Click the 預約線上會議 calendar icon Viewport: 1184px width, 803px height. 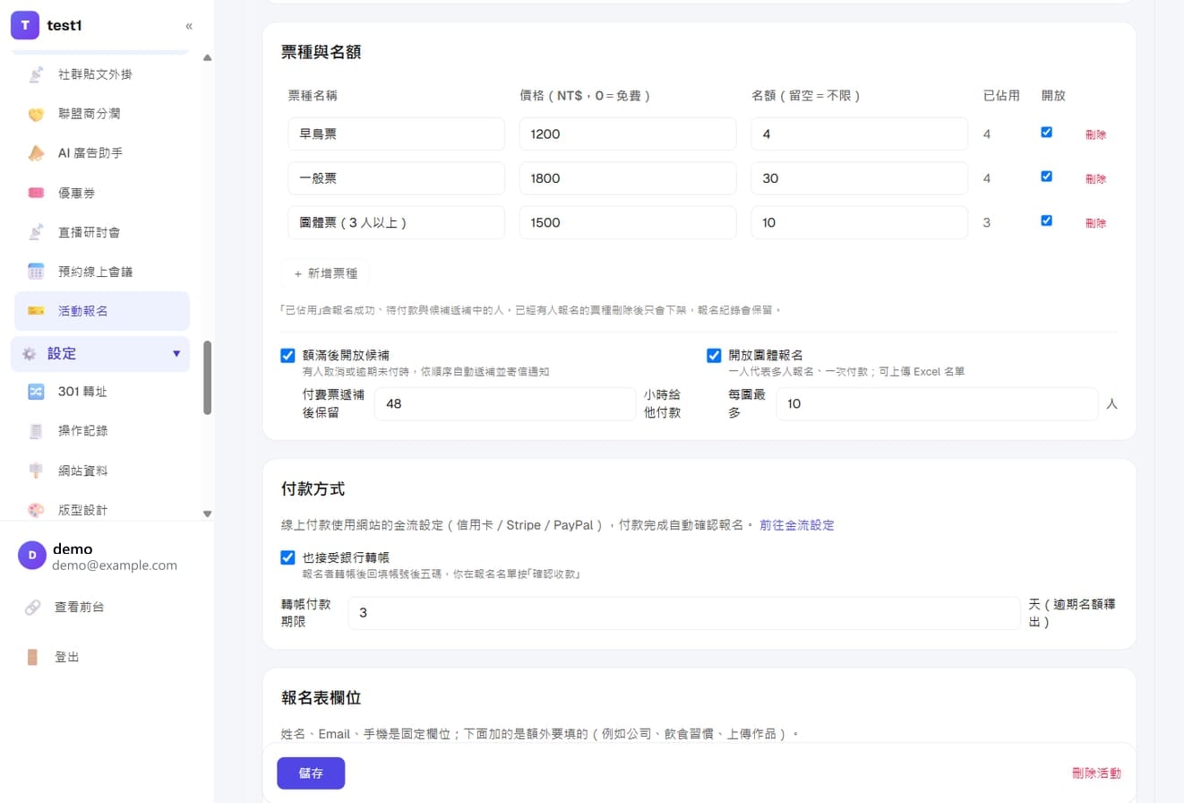[x=36, y=272]
